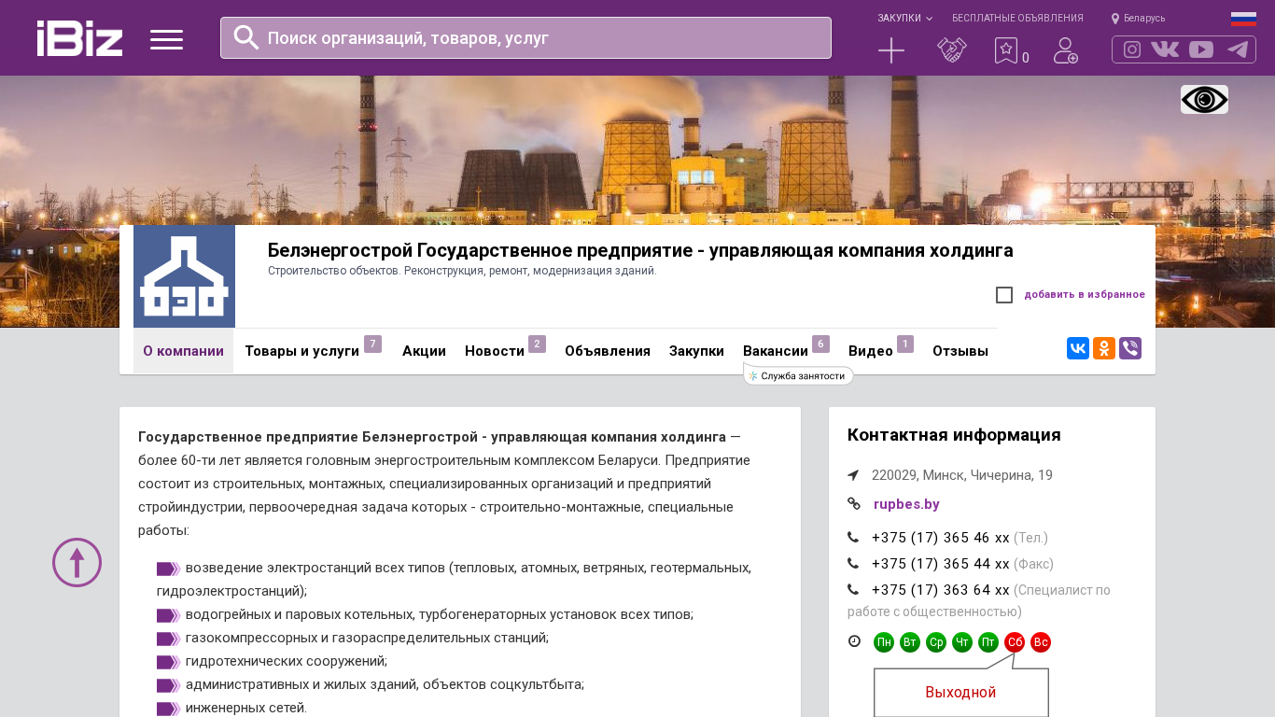Open the Вакансии tab

click(776, 351)
